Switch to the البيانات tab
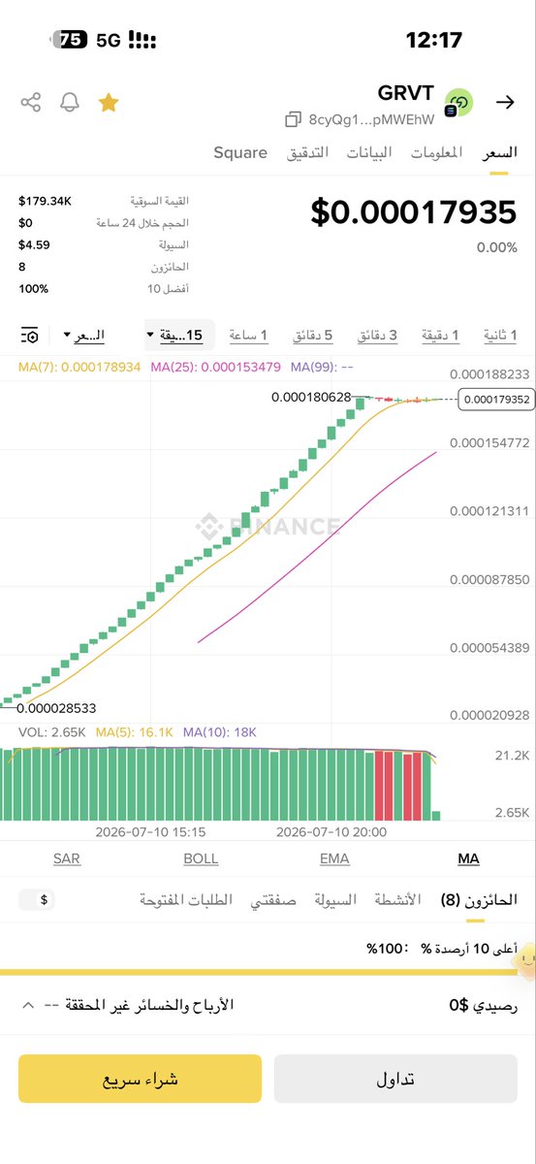Screen dimensions: 536x1164 (368, 152)
